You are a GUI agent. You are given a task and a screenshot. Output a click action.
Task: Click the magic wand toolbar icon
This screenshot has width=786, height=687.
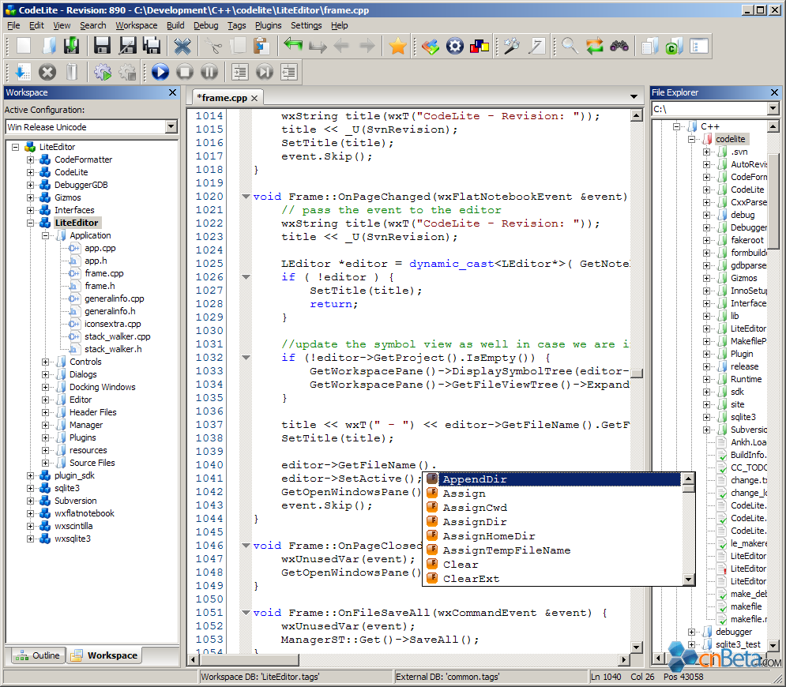coord(512,46)
